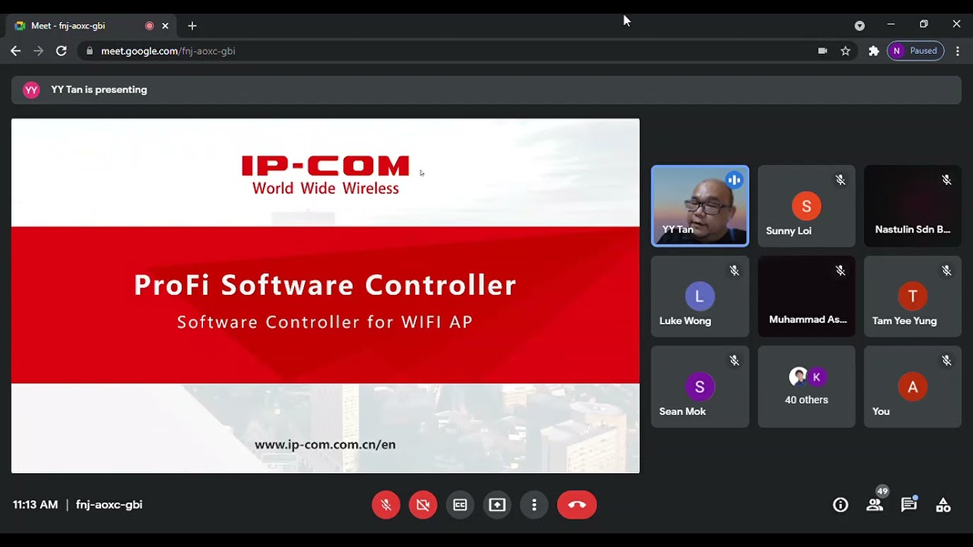Select Sunny Loi participant tile
The height and width of the screenshot is (547, 973).
tap(807, 206)
